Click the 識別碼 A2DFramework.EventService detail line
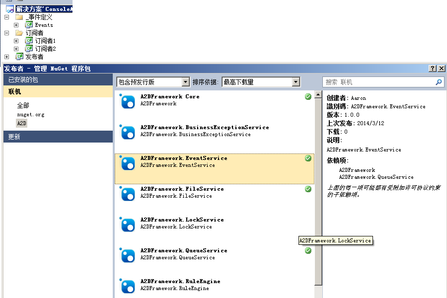The image size is (447, 298). pyautogui.click(x=376, y=106)
